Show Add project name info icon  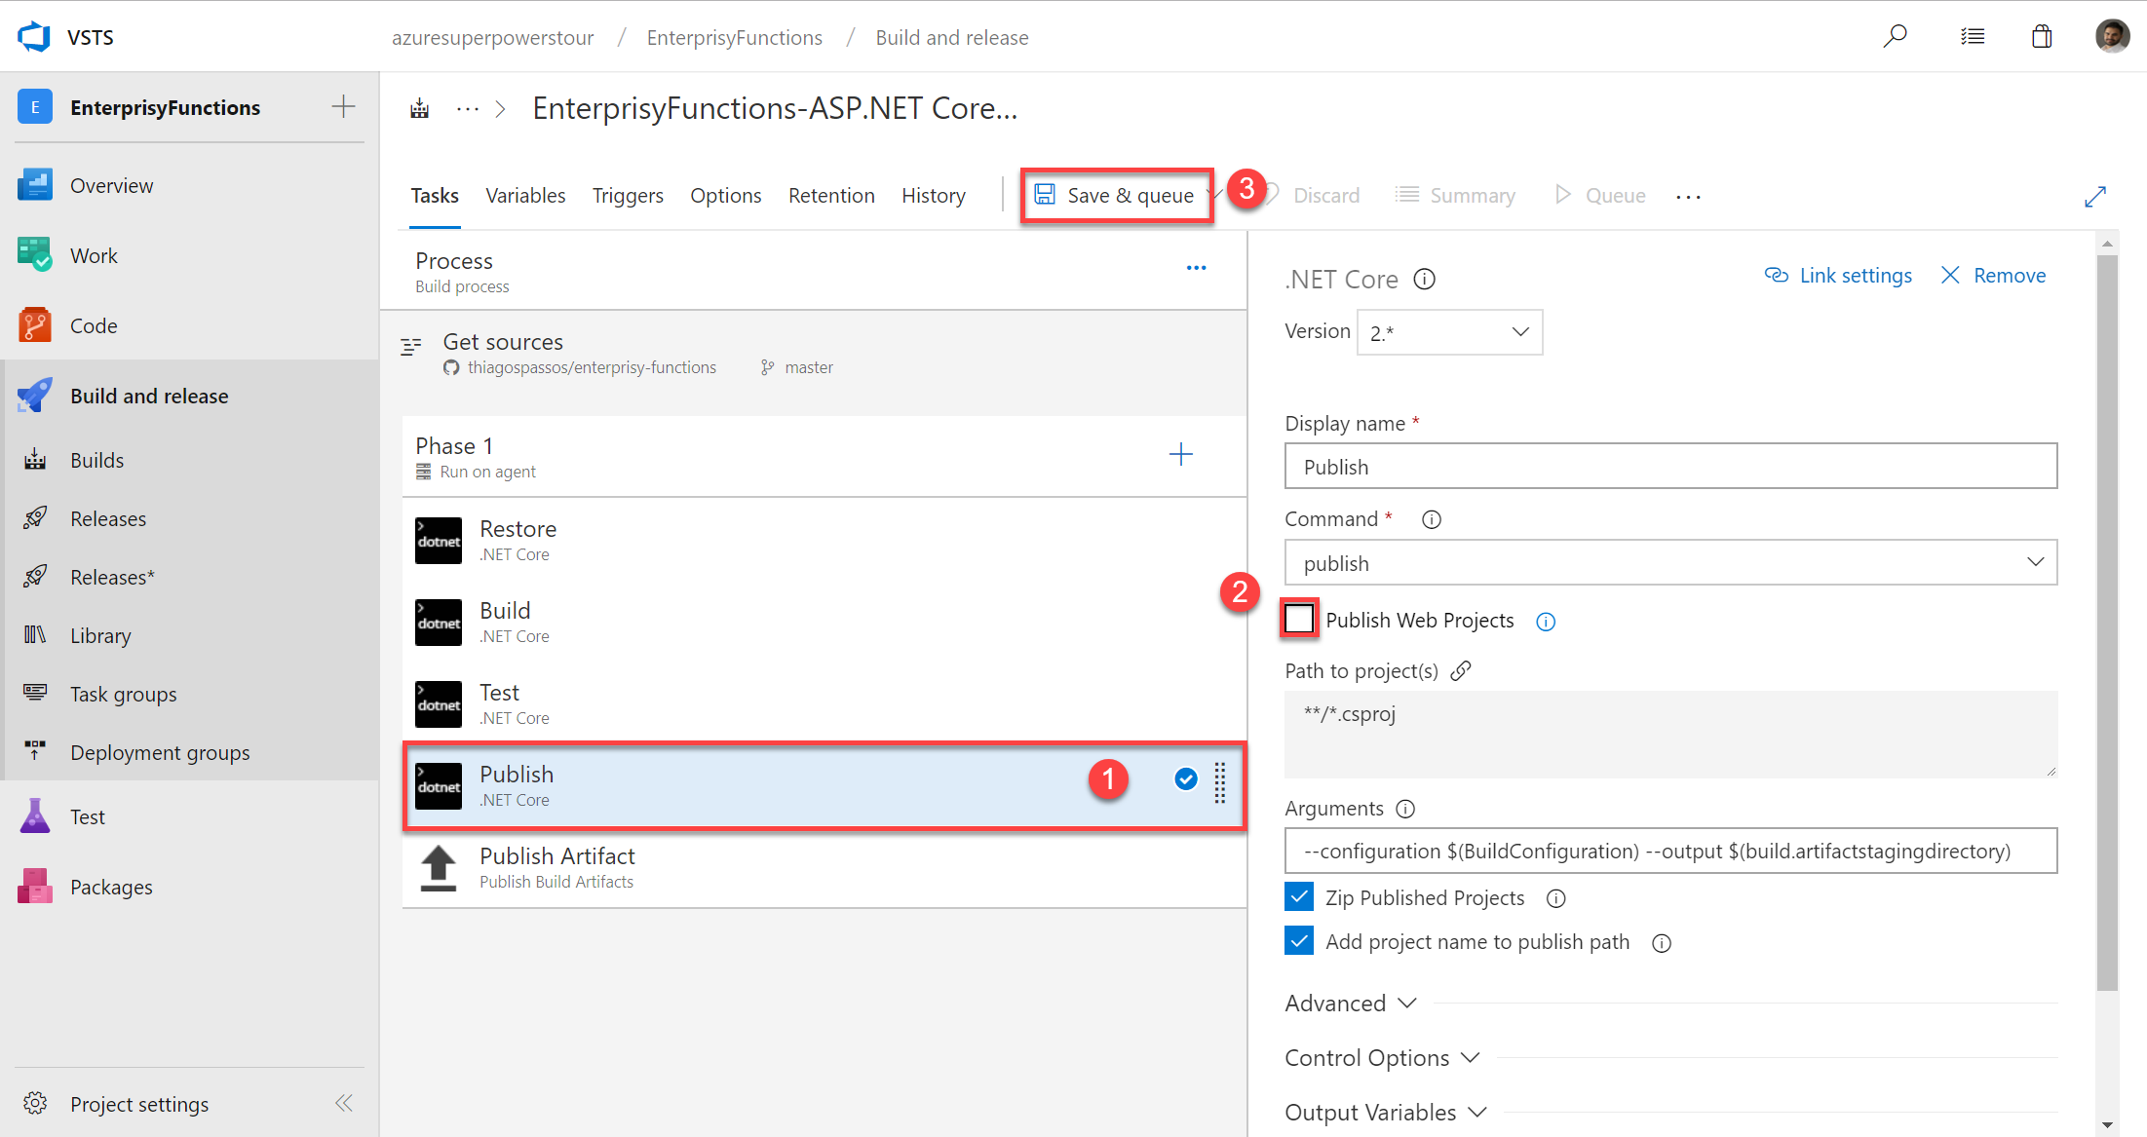click(x=1662, y=943)
